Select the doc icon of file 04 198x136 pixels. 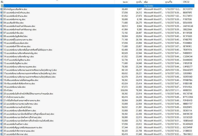pyautogui.click(x=2, y=23)
